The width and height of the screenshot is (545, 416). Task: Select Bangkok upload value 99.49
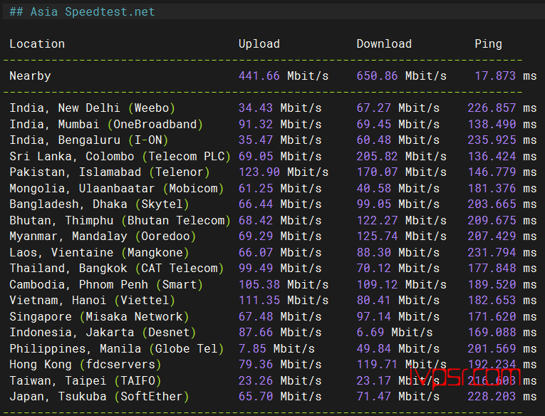tap(256, 268)
